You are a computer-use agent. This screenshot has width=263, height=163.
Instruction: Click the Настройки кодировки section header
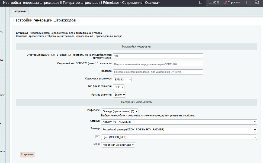(x=136, y=46)
